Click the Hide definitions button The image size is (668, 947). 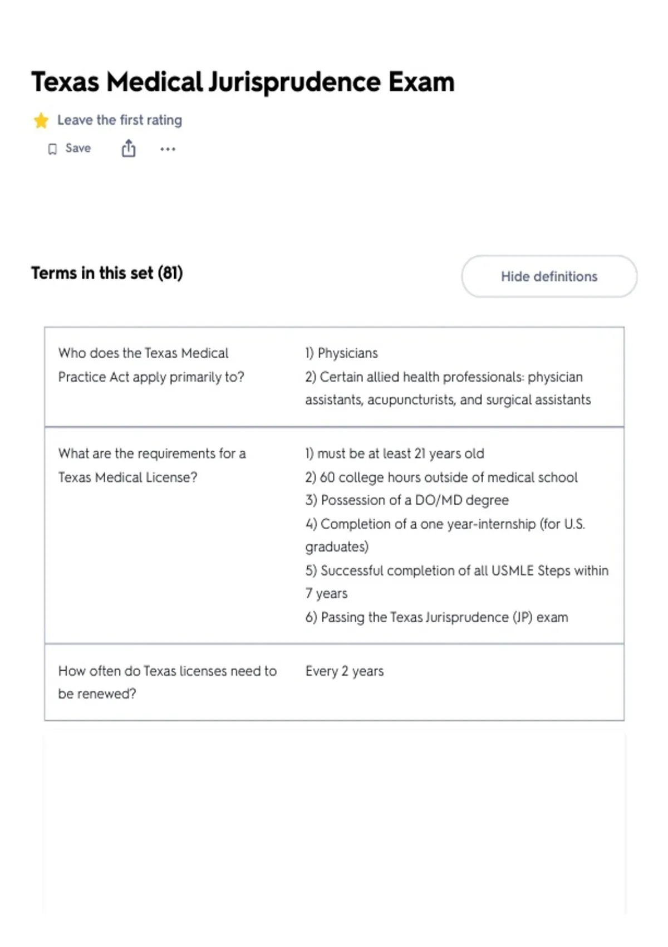pos(549,276)
